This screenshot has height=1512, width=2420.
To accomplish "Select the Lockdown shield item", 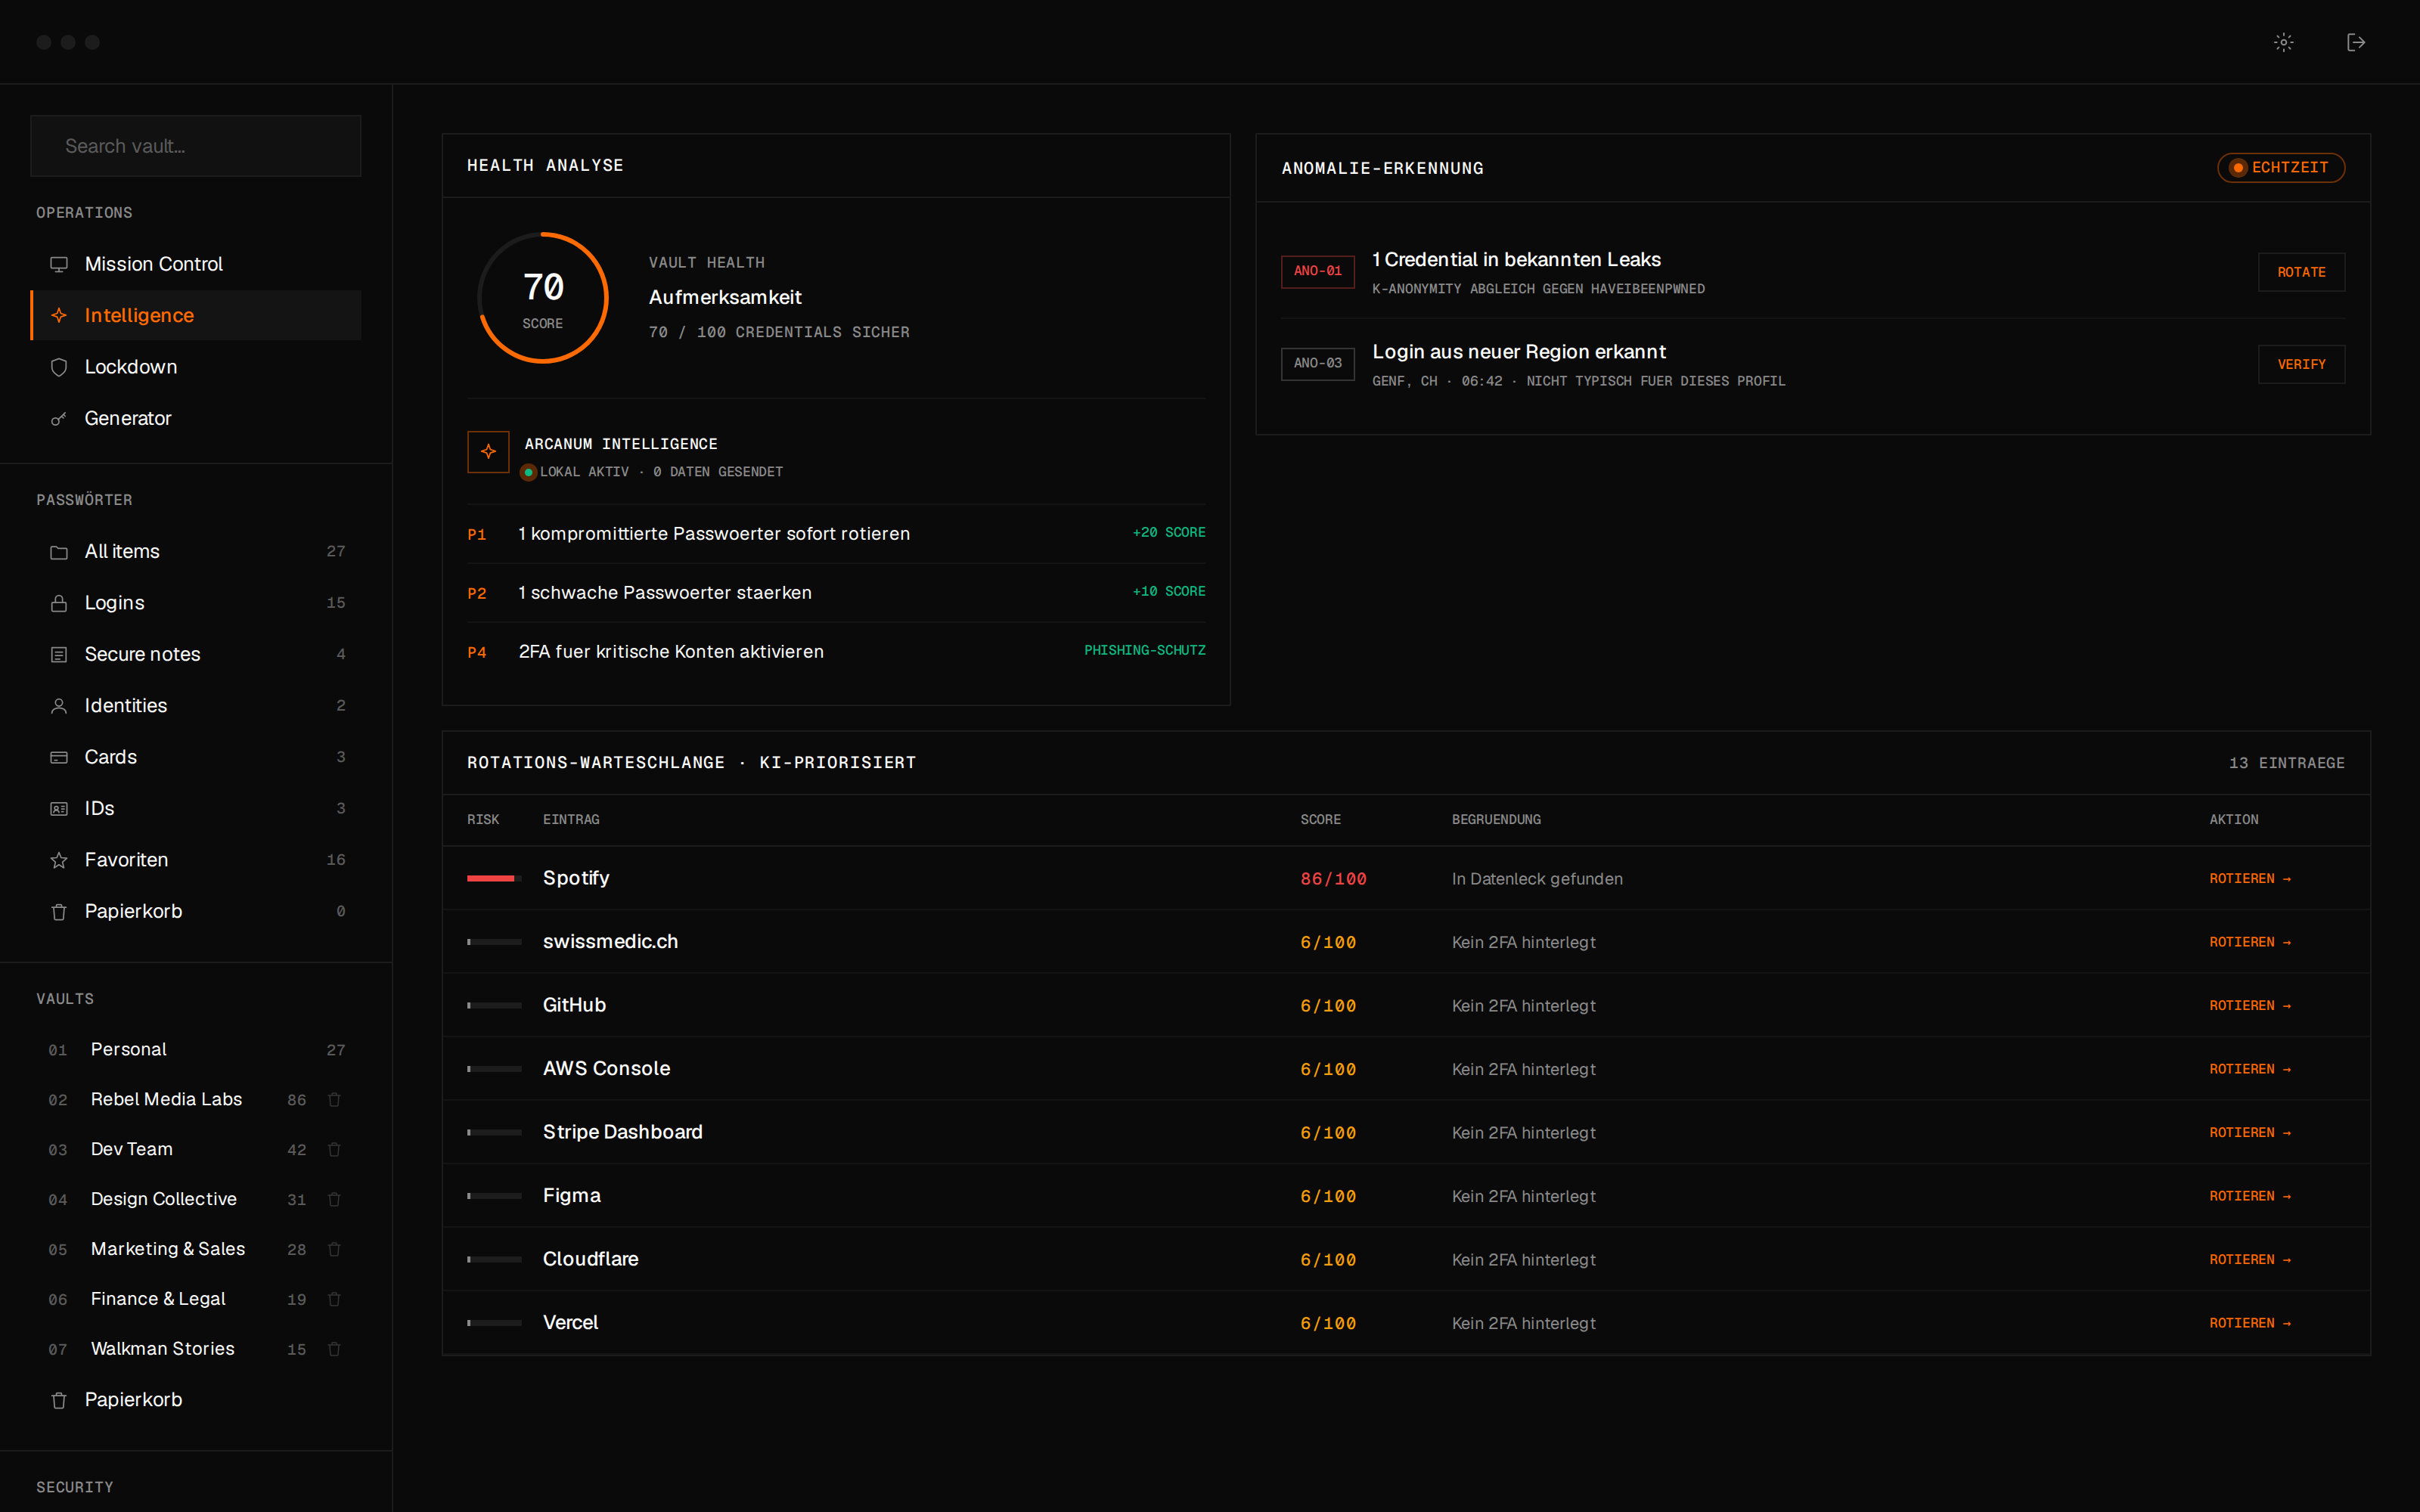I will [x=196, y=367].
